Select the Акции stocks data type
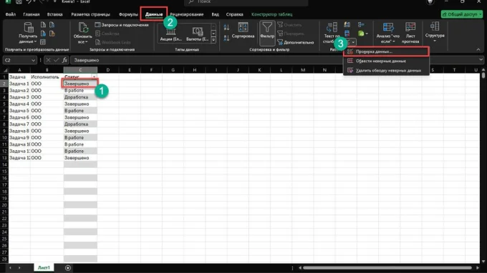Image resolution: width=487 pixels, height=273 pixels. (x=171, y=34)
